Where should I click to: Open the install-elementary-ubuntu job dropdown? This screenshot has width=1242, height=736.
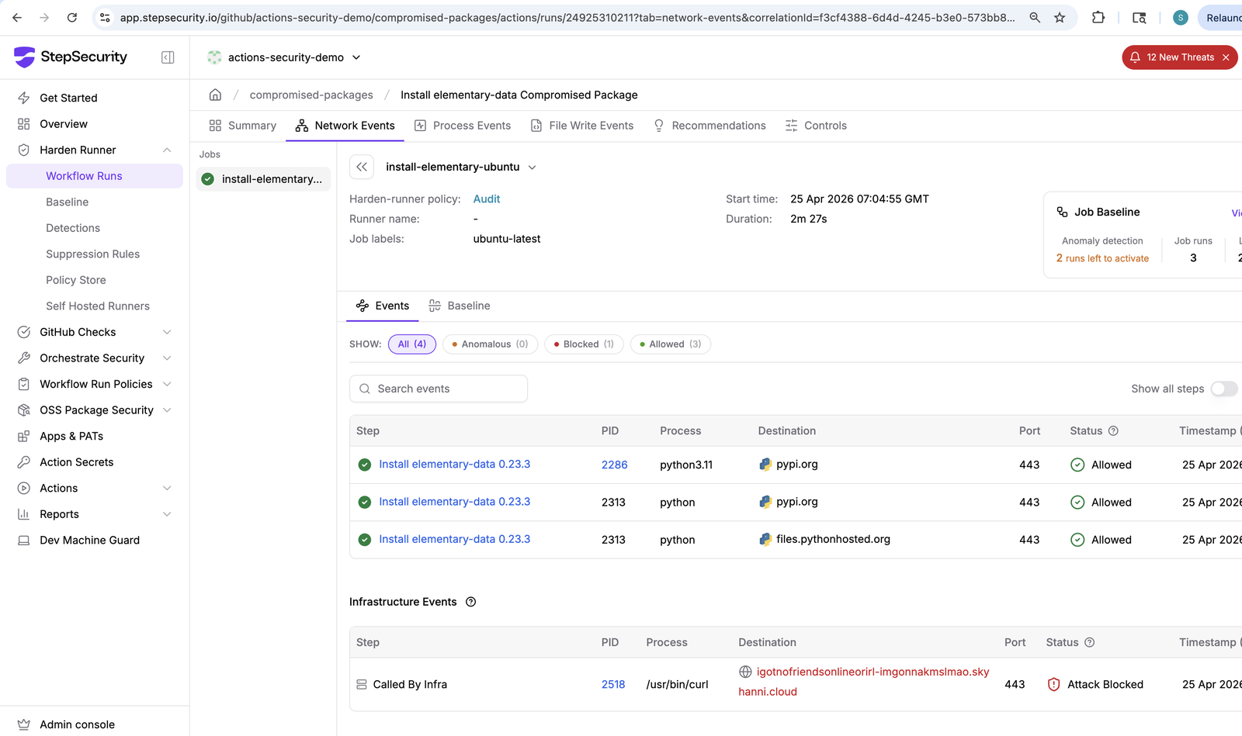pyautogui.click(x=461, y=167)
